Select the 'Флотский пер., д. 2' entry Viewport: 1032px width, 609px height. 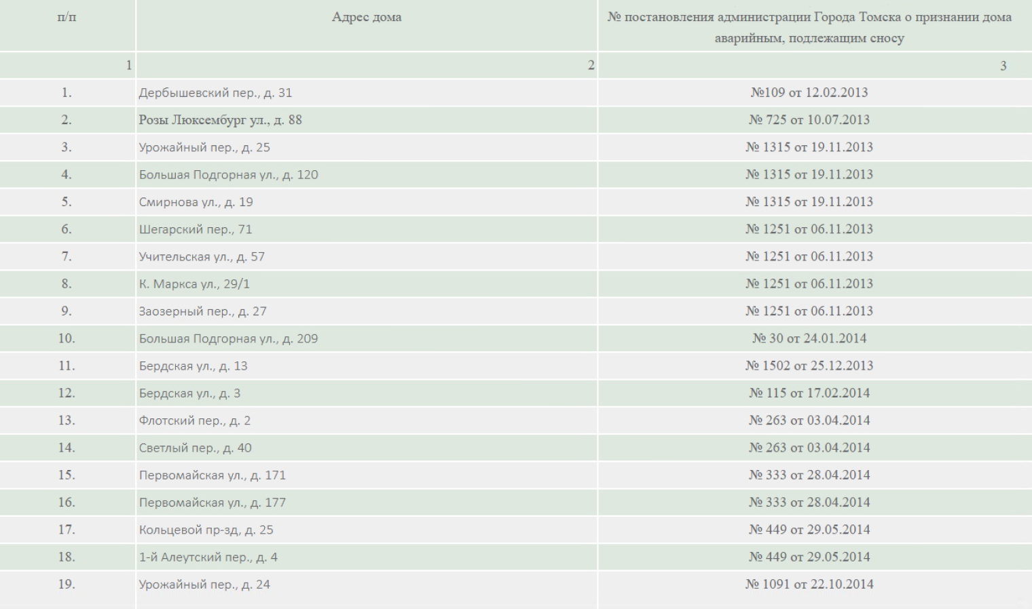pos(195,420)
